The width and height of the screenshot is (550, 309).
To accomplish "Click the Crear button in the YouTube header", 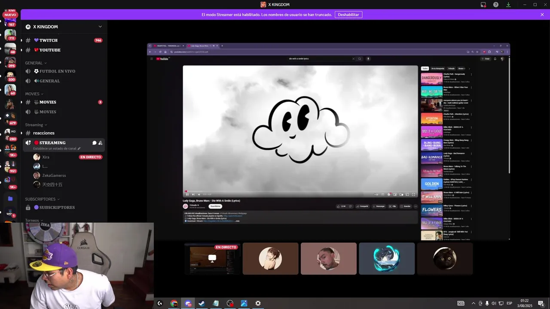I will (x=486, y=59).
